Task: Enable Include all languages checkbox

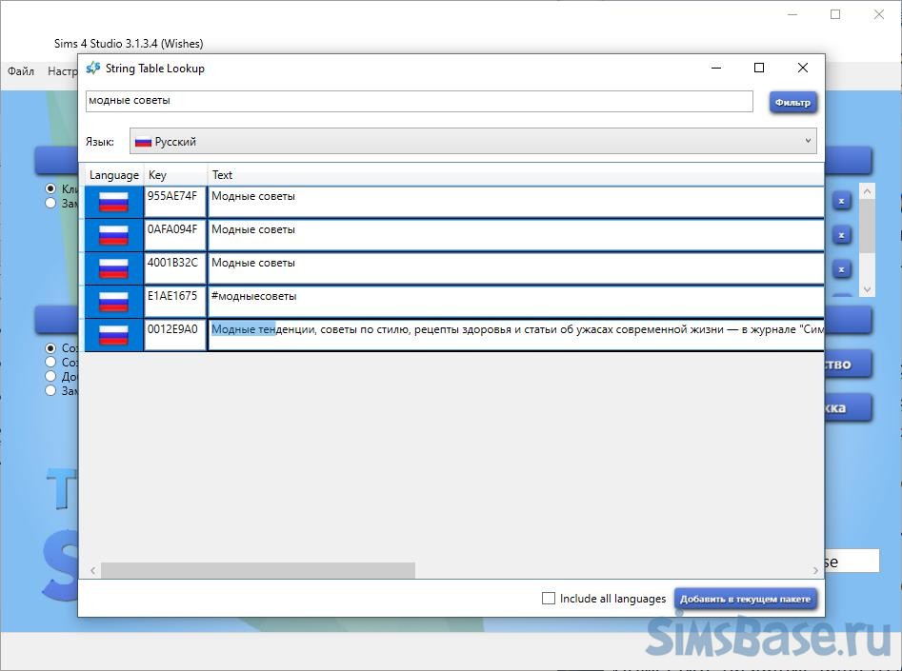Action: [548, 599]
